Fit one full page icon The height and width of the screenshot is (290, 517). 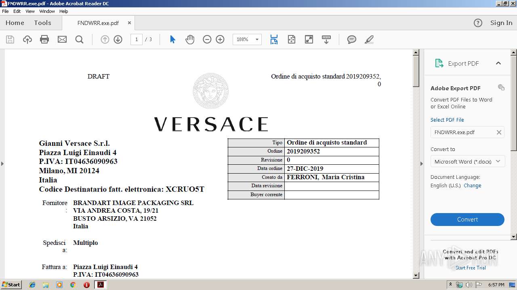(x=292, y=39)
